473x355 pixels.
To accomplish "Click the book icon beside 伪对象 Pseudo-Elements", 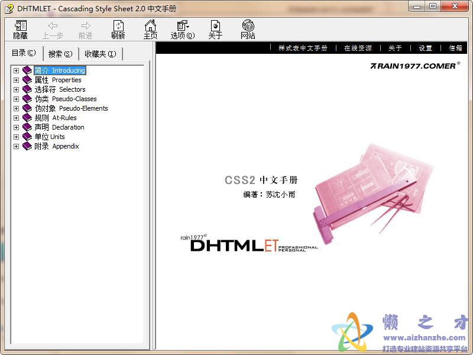I will pos(27,108).
